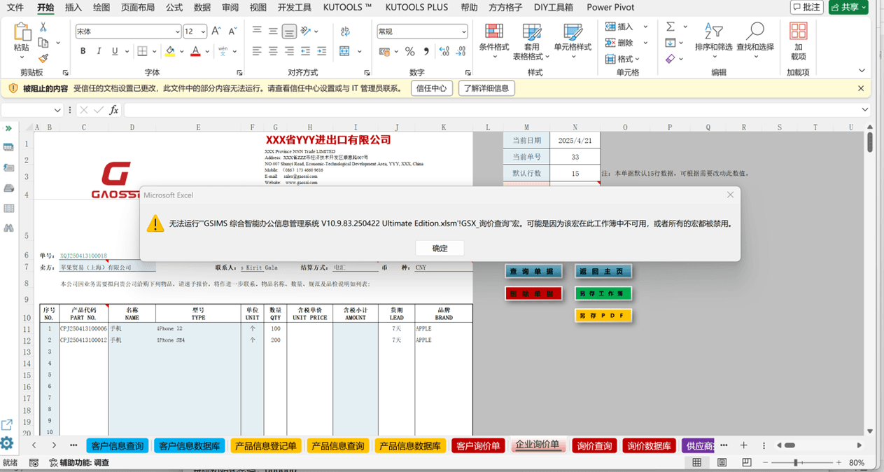Screen dimensions: 884x472
Task: Click the Cut scissors icon
Action: coord(43,27)
